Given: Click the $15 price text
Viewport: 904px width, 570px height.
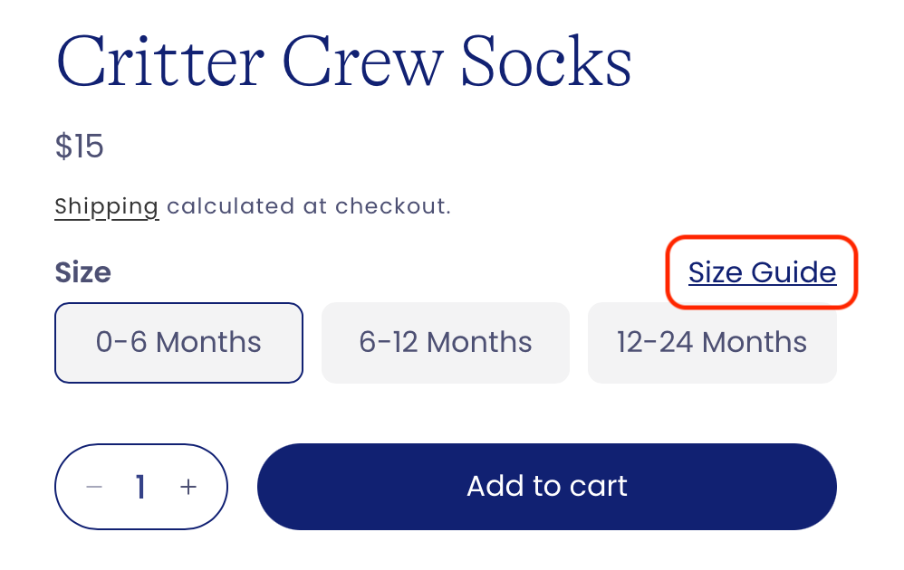Looking at the screenshot, I should tap(80, 146).
